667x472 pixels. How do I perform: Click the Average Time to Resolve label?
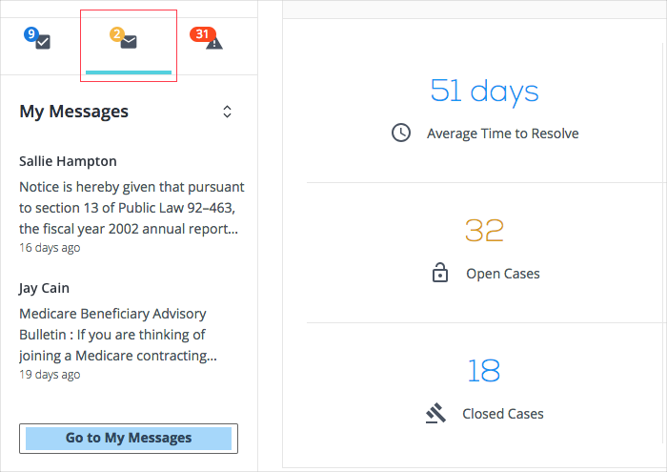(x=503, y=133)
